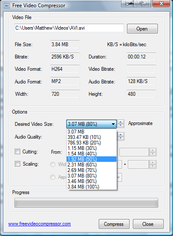The height and width of the screenshot is (236, 173).
Task: Enable the Scaling checkbox
Action: pyautogui.click(x=17, y=164)
